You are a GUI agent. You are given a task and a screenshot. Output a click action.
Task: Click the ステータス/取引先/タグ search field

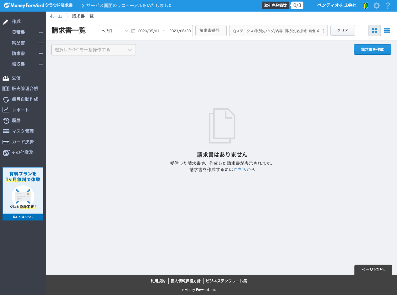[278, 31]
